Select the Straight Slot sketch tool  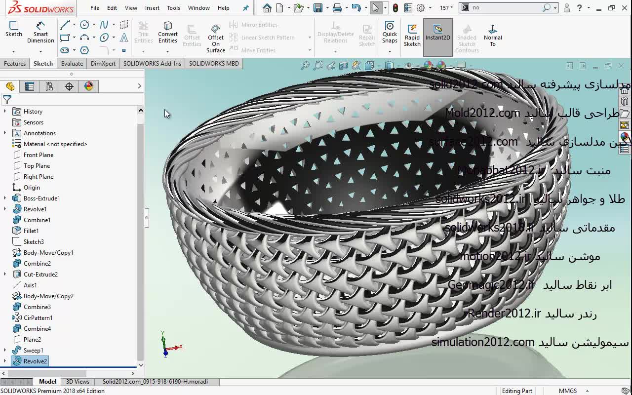tap(65, 50)
